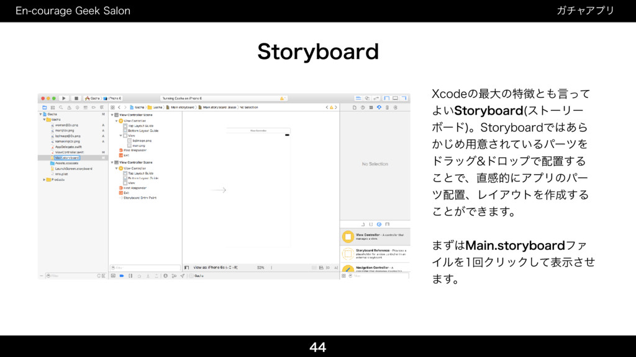Open the Debug navigator icon
This screenshot has height=357, width=636.
click(x=85, y=108)
